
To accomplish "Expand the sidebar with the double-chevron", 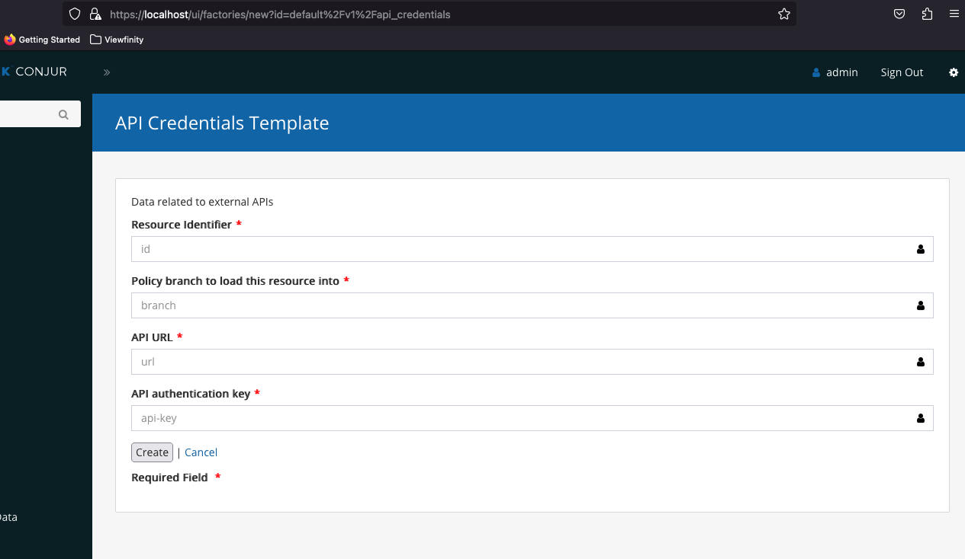I will 107,72.
